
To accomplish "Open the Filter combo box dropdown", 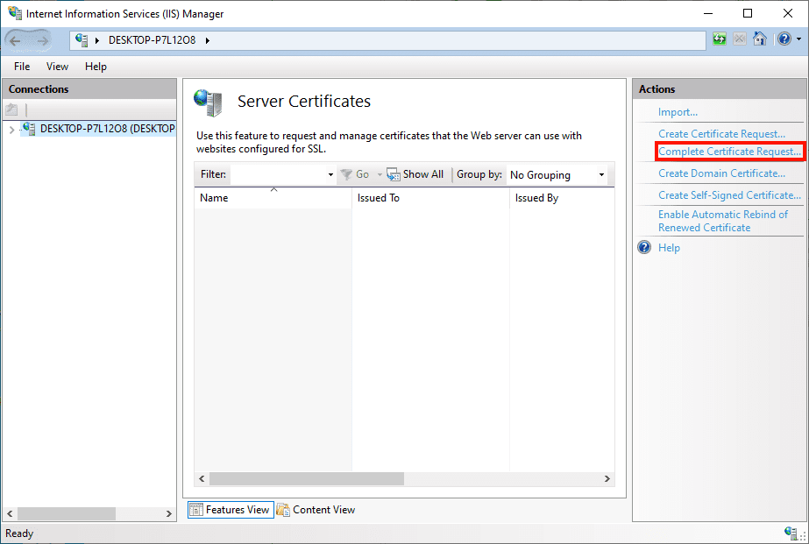I will (x=330, y=173).
